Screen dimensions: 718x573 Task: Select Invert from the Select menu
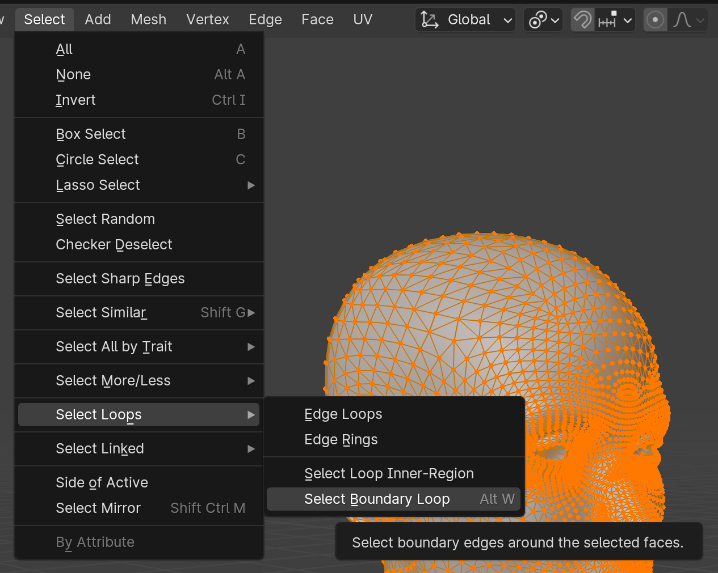click(75, 100)
